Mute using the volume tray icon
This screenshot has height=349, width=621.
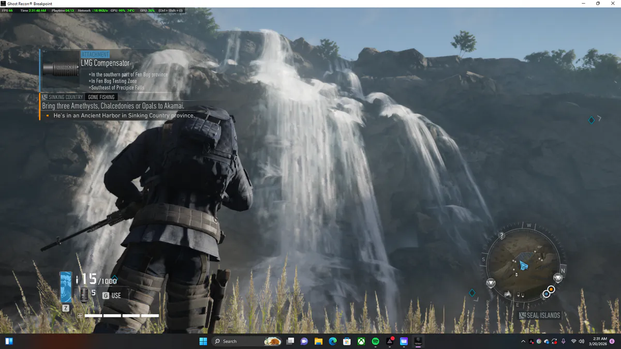pos(582,341)
